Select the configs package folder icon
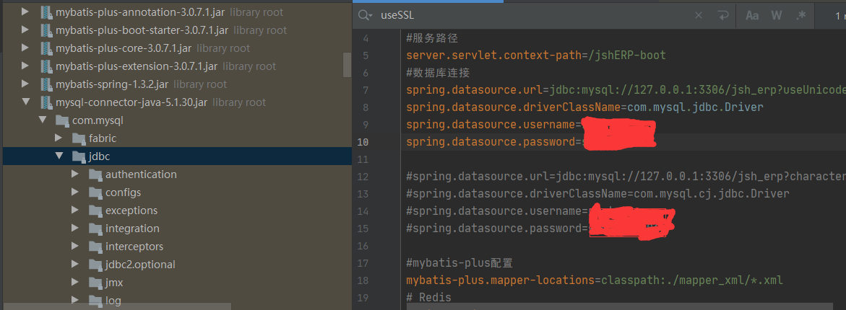Image resolution: width=846 pixels, height=310 pixels. 96,192
